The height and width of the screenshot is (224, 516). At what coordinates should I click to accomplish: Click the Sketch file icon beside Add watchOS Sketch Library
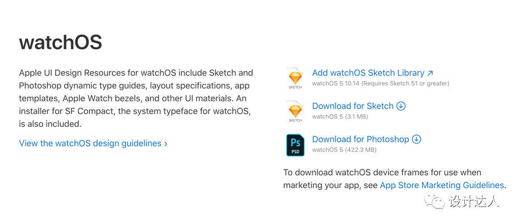click(295, 78)
